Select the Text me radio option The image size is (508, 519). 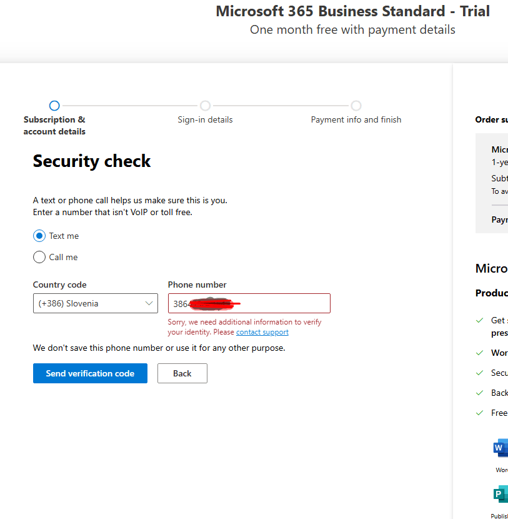pos(39,236)
